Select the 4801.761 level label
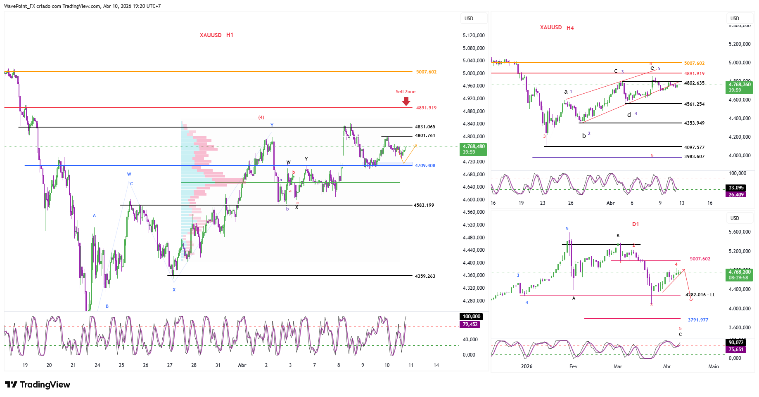This screenshot has width=759, height=397. click(x=425, y=135)
